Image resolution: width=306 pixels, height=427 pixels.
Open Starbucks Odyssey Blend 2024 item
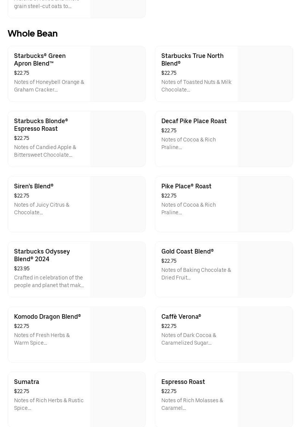tap(42, 255)
